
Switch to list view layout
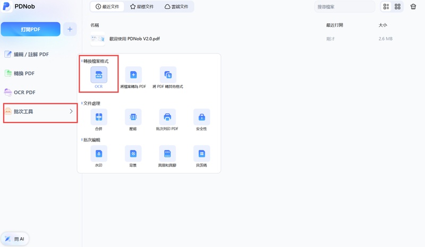click(x=386, y=6)
